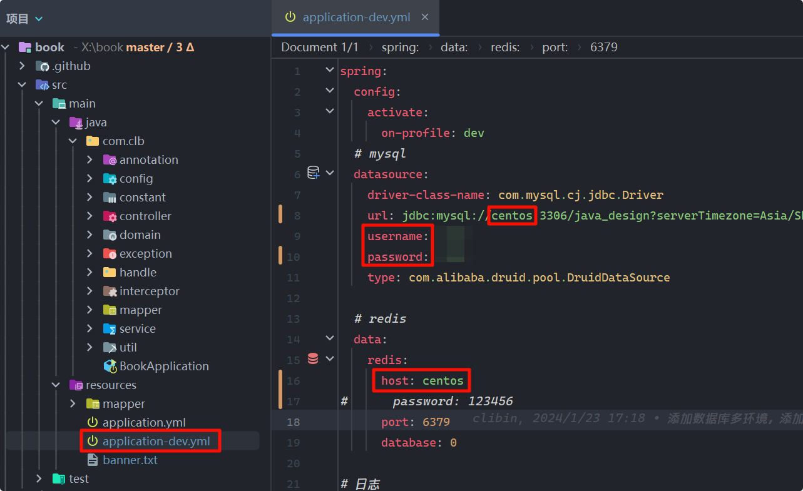The image size is (803, 491).
Task: Expand the annotation package
Action: click(90, 159)
